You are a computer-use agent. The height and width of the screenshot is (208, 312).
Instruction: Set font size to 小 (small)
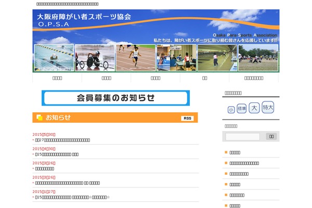pos(231,110)
